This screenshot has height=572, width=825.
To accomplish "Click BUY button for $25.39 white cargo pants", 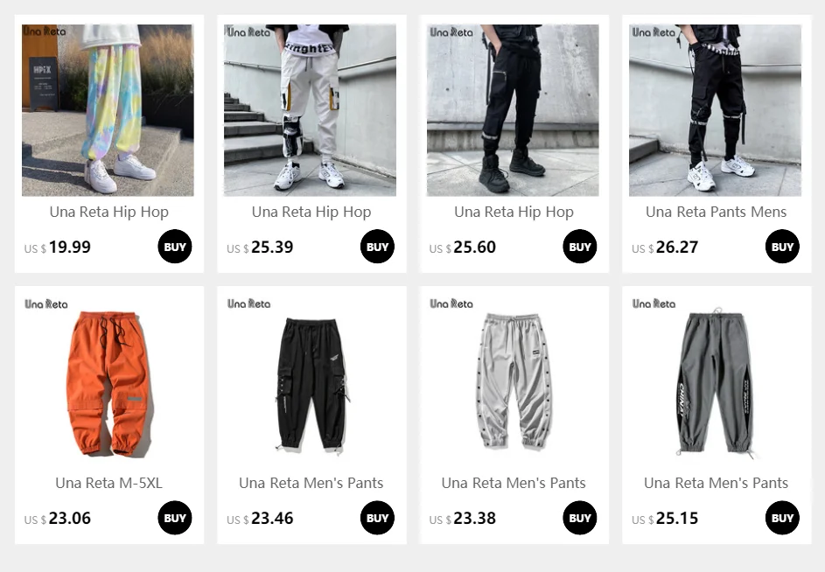I will [x=377, y=247].
